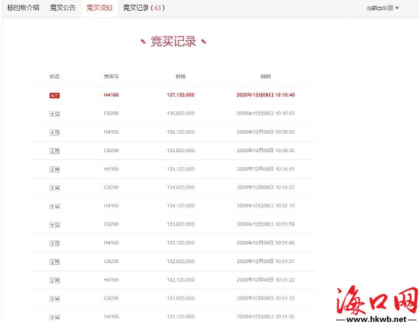
Task: Click the 竞买号 column header
Action: click(111, 77)
